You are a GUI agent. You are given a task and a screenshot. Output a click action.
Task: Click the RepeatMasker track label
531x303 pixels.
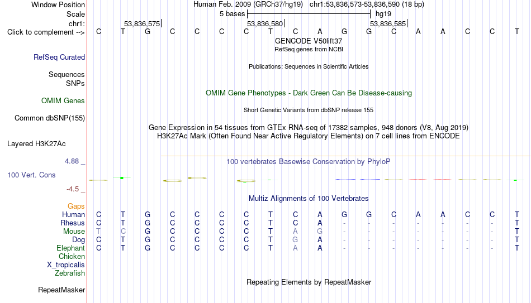click(61, 290)
